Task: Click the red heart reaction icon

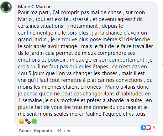Action: point(148,127)
